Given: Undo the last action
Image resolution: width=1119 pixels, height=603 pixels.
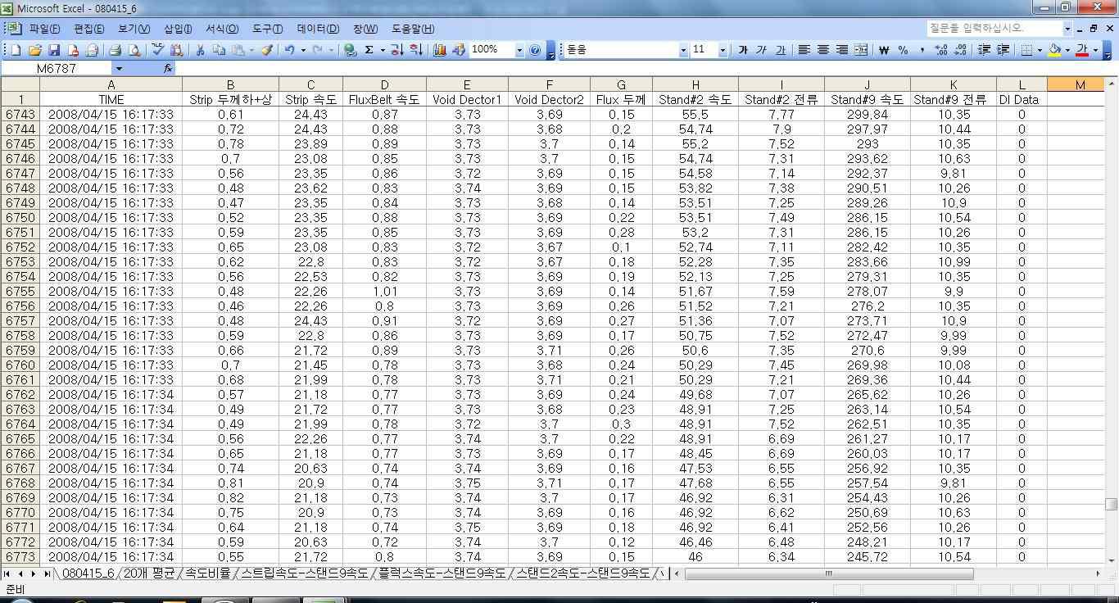Looking at the screenshot, I should 290,50.
